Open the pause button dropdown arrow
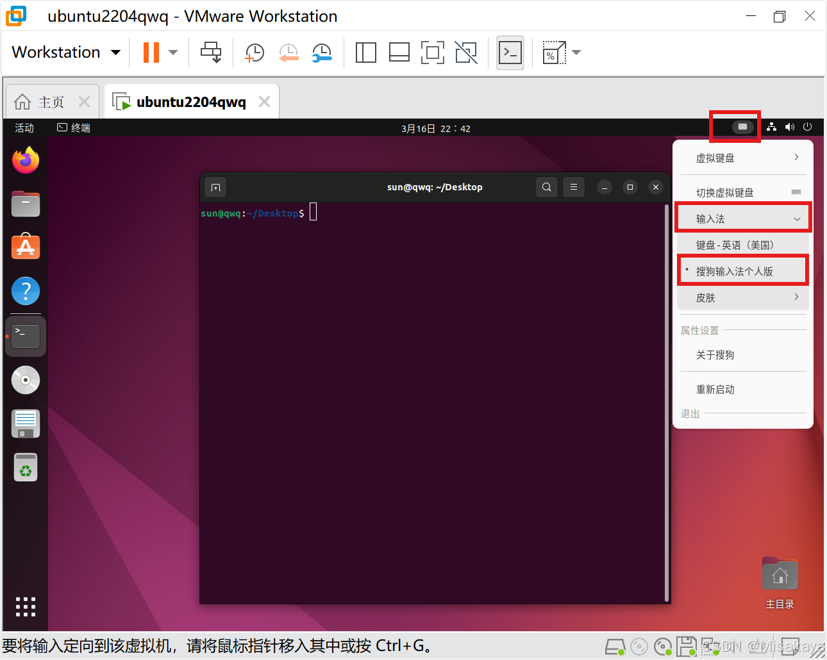This screenshot has width=827, height=660. (x=173, y=53)
